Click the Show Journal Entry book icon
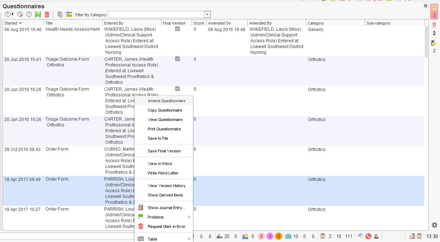 [141, 208]
